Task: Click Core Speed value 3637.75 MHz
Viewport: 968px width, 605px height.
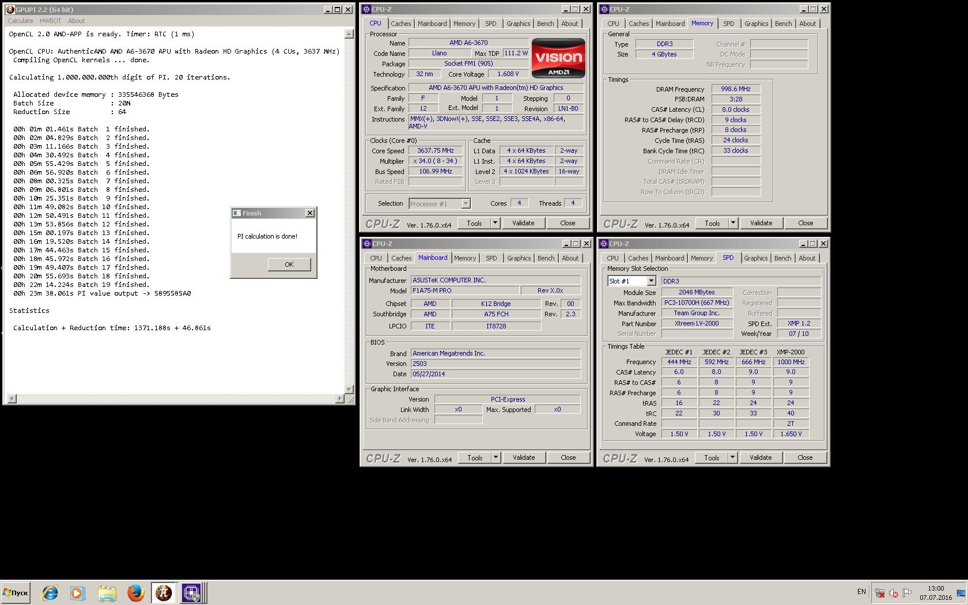Action: (x=436, y=150)
